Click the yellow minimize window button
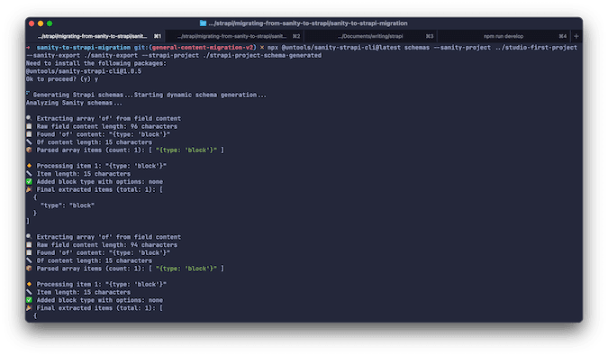This screenshot has height=356, width=608. 41,23
